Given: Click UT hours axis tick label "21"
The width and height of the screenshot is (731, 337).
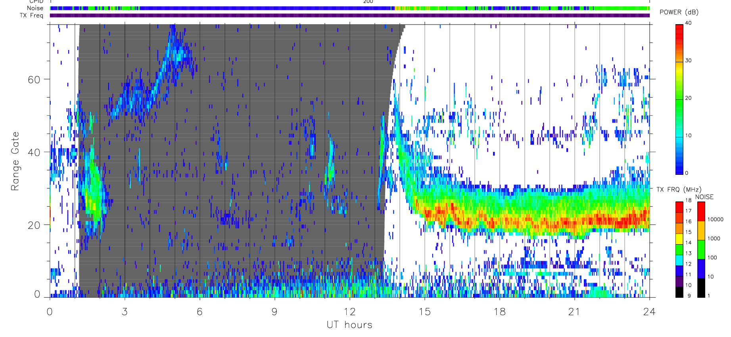Looking at the screenshot, I should pyautogui.click(x=574, y=312).
